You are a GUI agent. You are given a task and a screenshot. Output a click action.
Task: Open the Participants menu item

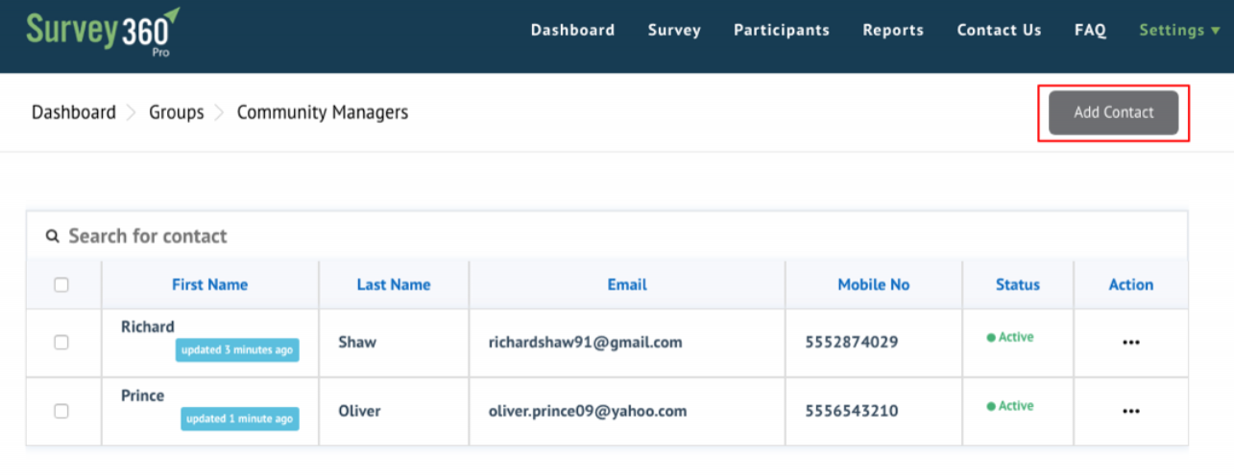[781, 30]
